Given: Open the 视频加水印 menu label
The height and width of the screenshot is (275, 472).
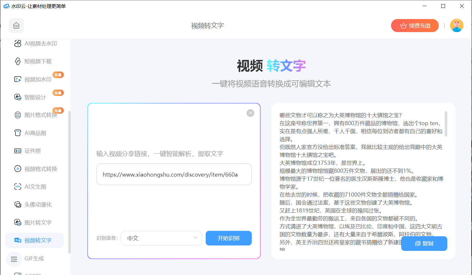Looking at the screenshot, I should click(38, 79).
